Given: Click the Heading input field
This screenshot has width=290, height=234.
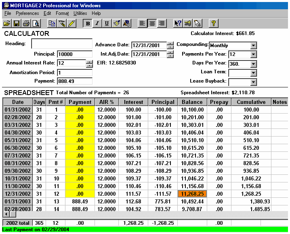Looking at the screenshot, I should [x=62, y=44].
